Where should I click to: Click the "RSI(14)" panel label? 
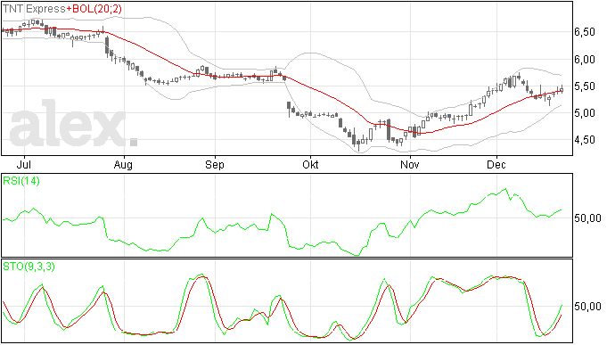point(21,181)
